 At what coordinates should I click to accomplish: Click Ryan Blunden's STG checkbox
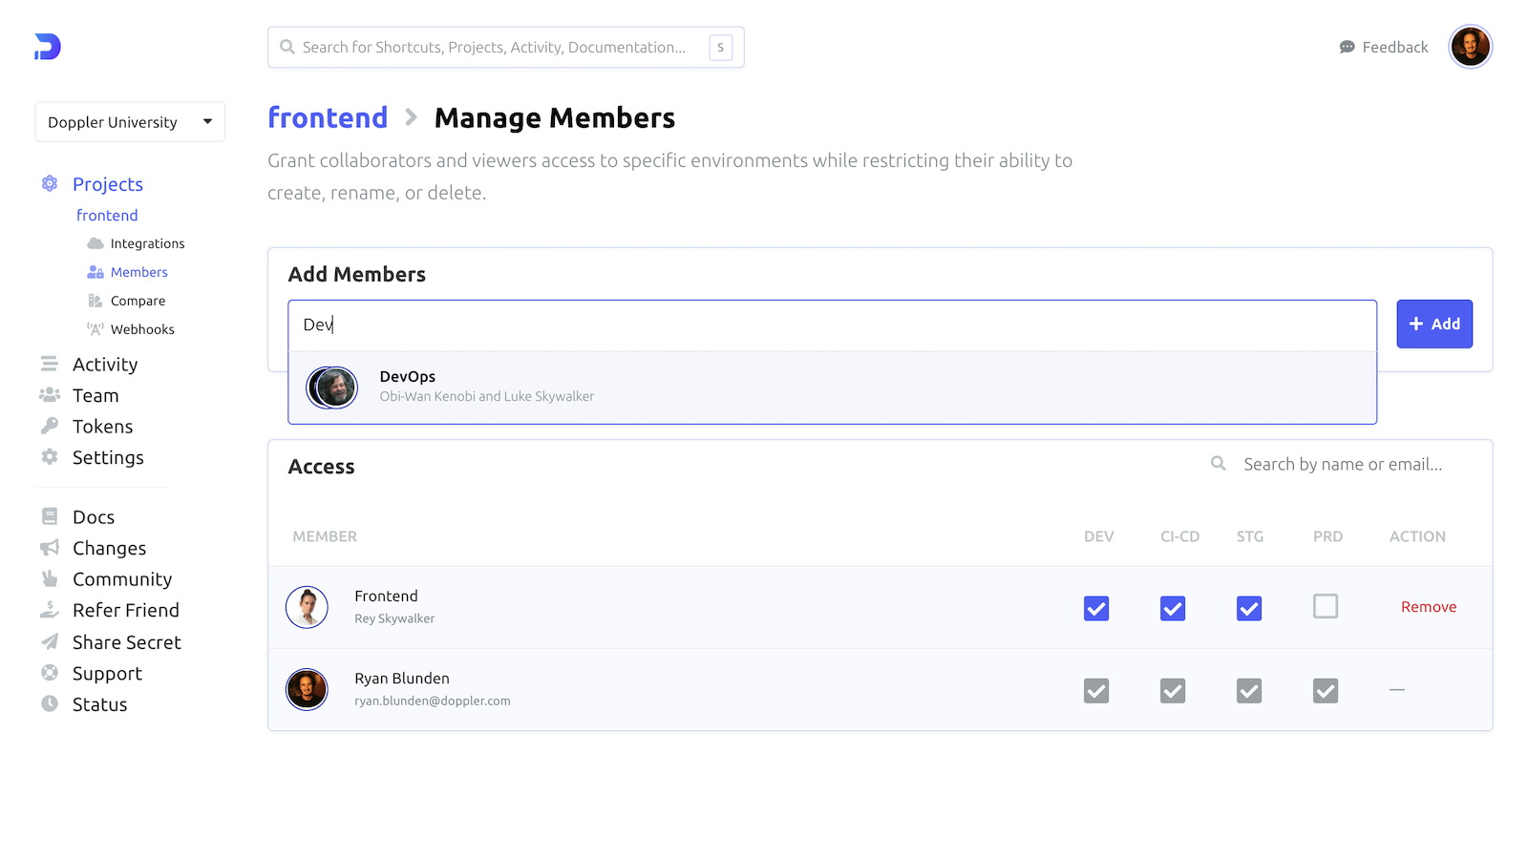(1249, 690)
